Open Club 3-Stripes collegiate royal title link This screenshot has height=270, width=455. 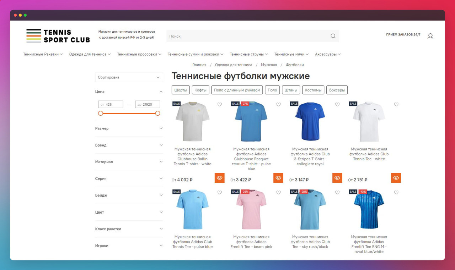[310, 156]
